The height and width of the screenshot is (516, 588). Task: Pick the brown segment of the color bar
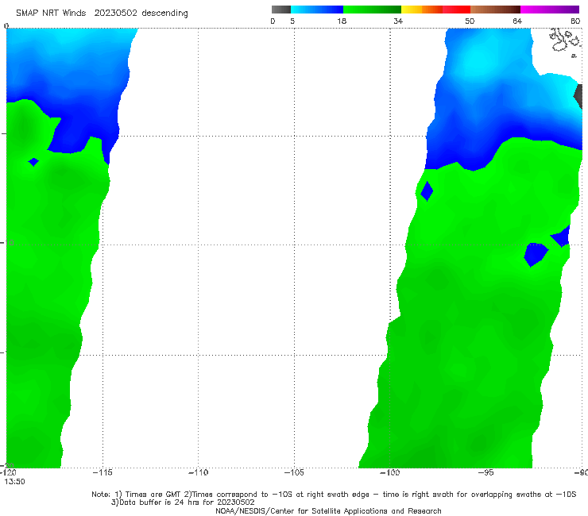tap(495, 10)
